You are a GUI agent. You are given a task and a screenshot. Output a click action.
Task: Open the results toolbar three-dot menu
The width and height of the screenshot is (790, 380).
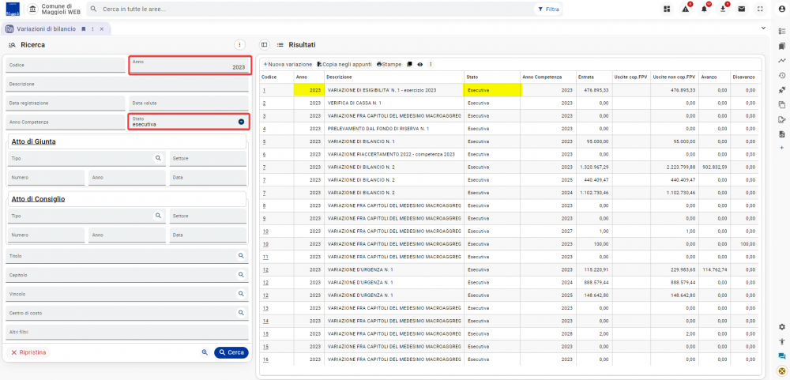(x=431, y=65)
